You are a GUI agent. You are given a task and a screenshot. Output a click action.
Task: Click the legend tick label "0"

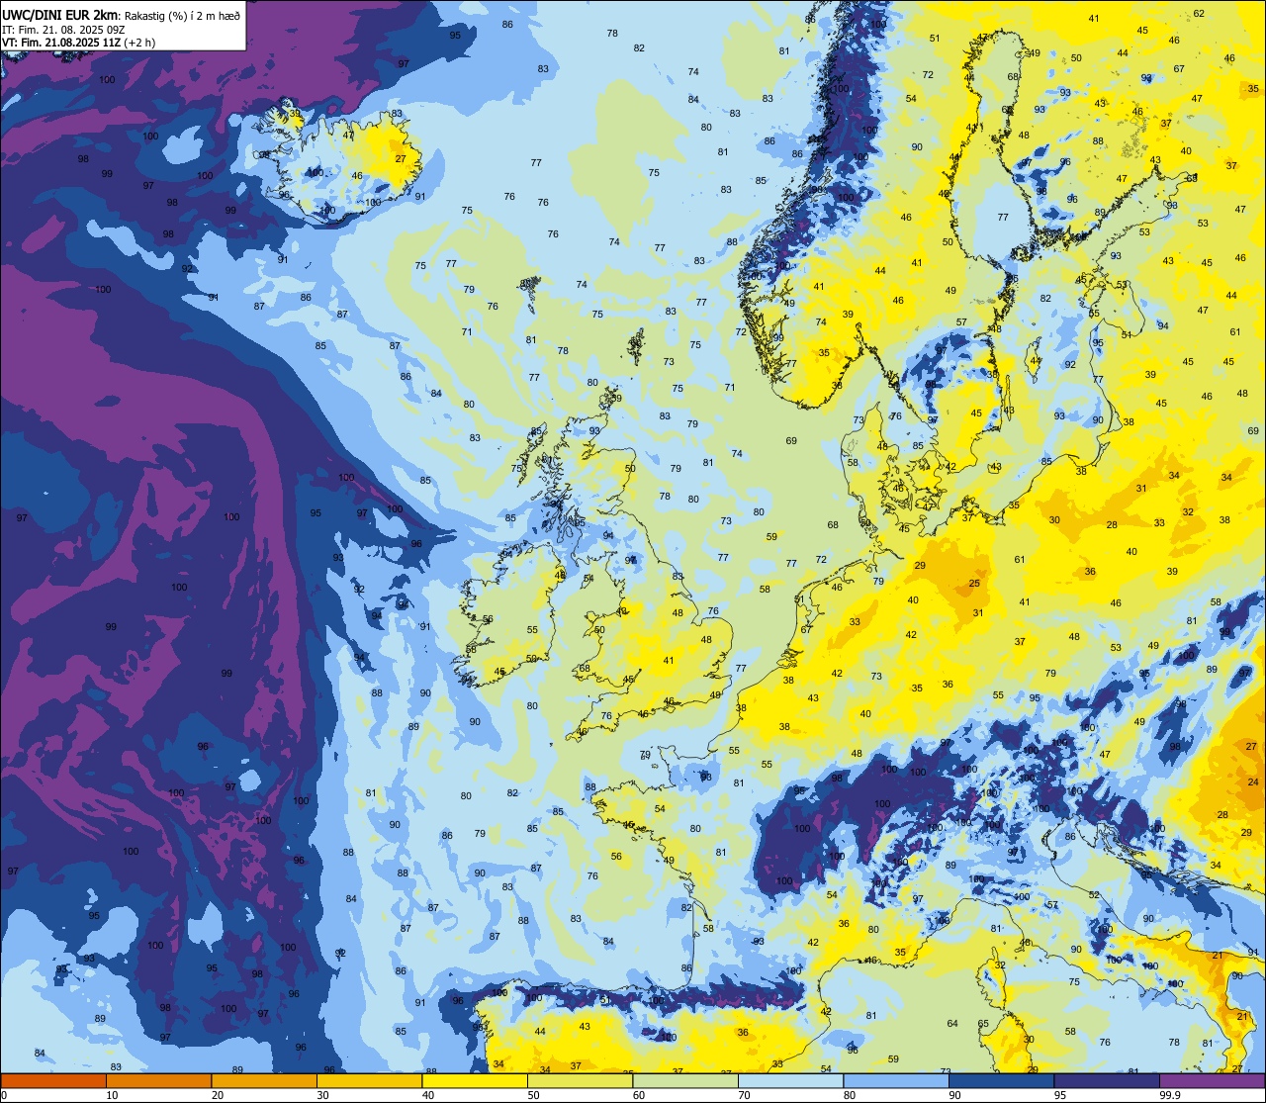[4, 1095]
